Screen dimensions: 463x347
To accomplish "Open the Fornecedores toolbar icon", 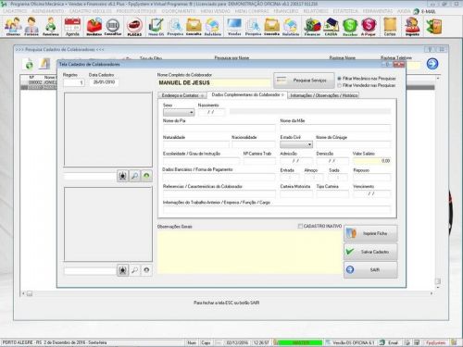I will click(31, 27).
